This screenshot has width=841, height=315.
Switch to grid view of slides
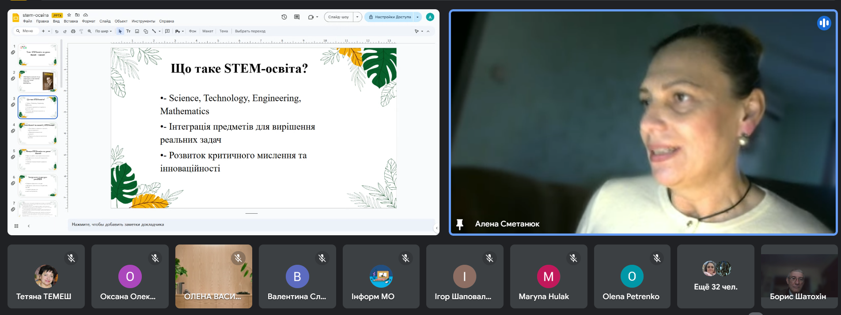point(16,226)
